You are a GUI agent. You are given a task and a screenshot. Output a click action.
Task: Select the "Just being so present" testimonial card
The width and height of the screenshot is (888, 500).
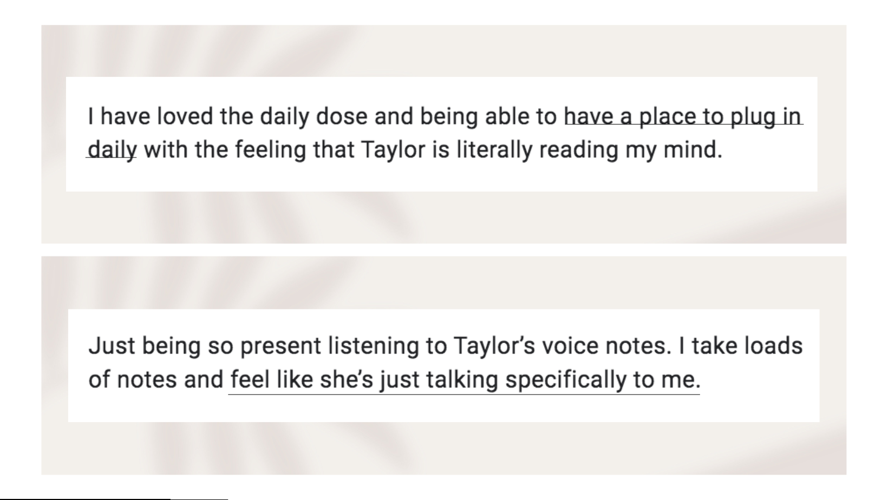(443, 366)
